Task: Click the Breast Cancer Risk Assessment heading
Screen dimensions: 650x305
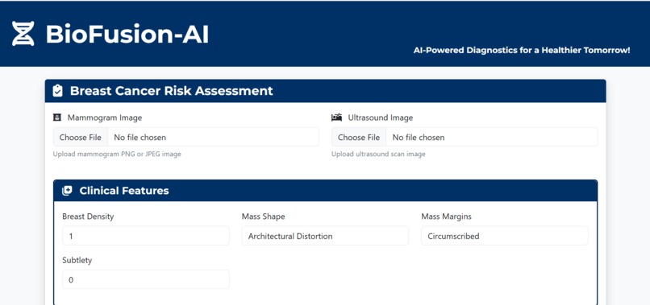Action: 172,91
